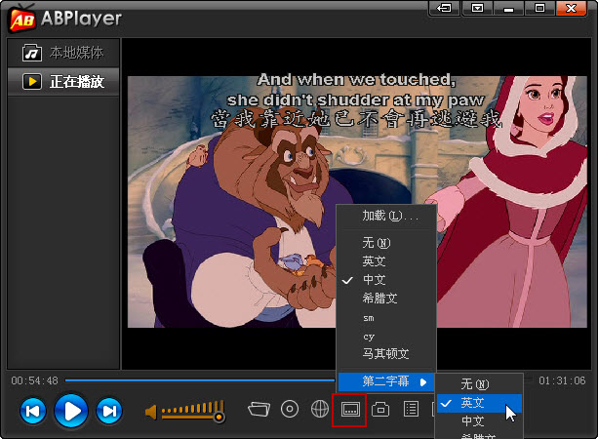The width and height of the screenshot is (598, 439).
Task: Take a screenshot with the camera icon
Action: (380, 410)
